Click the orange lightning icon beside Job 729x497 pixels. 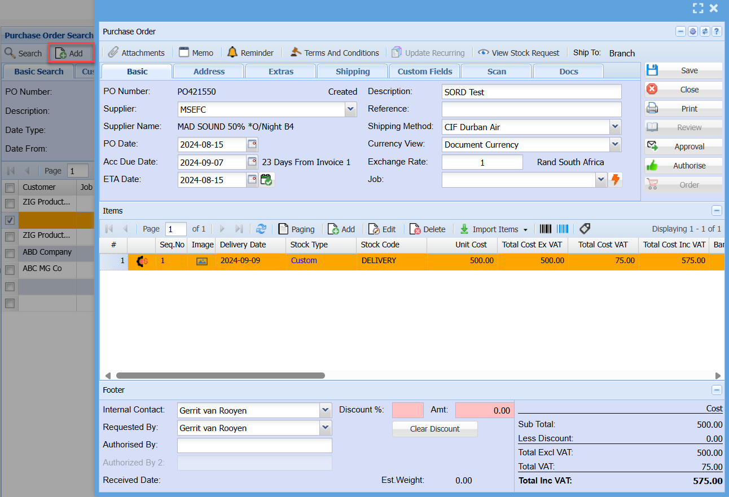point(616,180)
